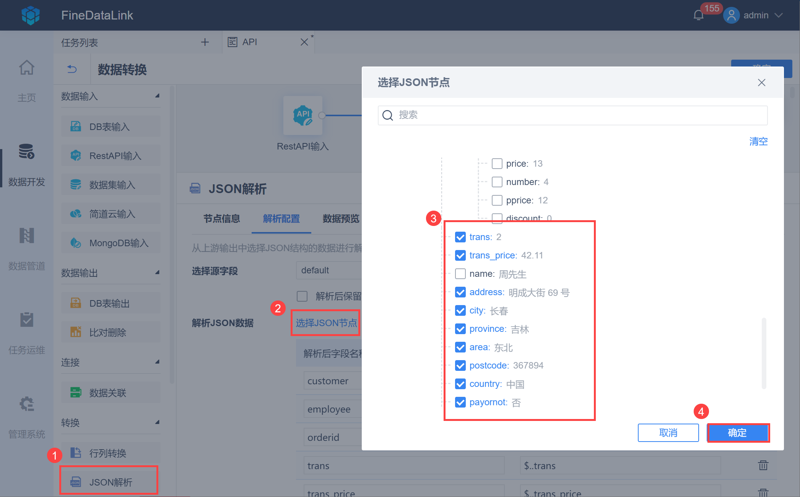Check the name: 周先生 checkbox
The height and width of the screenshot is (497, 800).
[460, 274]
